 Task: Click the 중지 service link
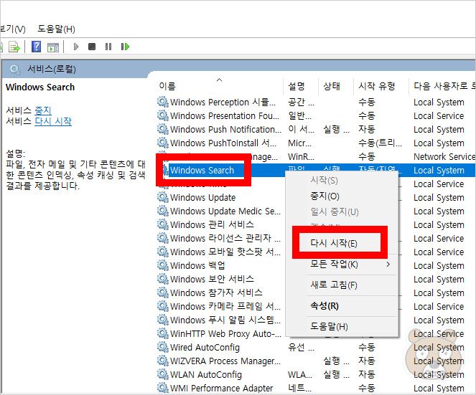[x=43, y=110]
